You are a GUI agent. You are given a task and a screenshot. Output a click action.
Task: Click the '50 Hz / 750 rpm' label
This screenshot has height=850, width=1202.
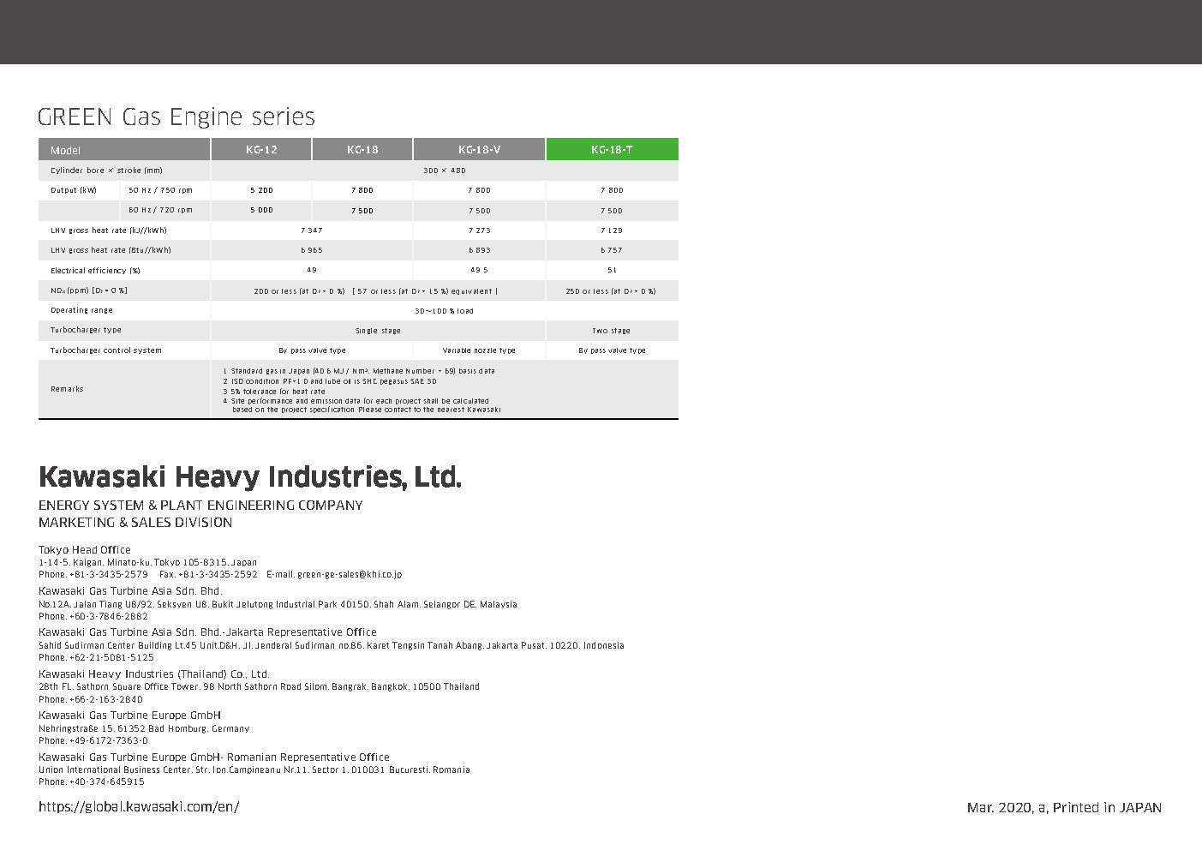click(160, 190)
